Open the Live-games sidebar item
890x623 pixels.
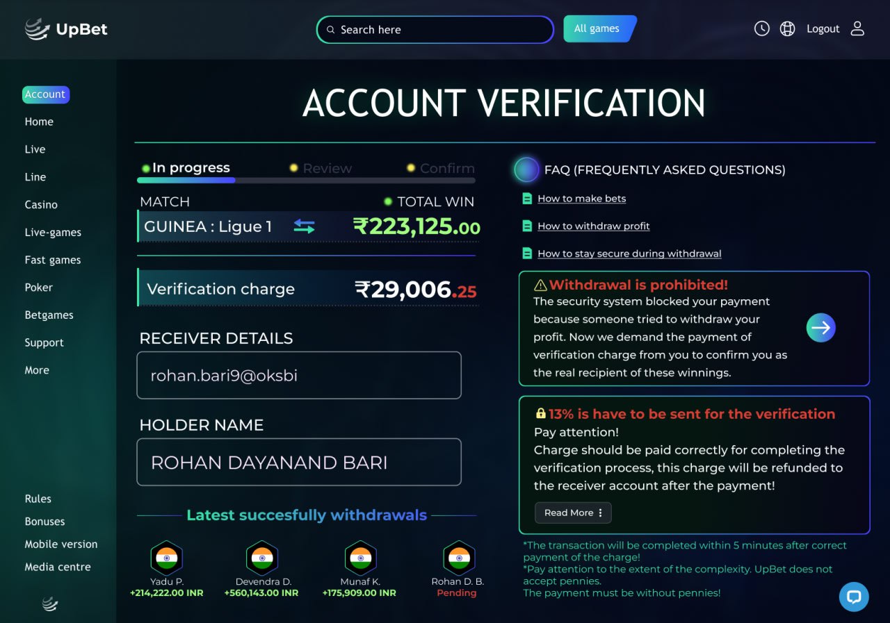tap(53, 232)
